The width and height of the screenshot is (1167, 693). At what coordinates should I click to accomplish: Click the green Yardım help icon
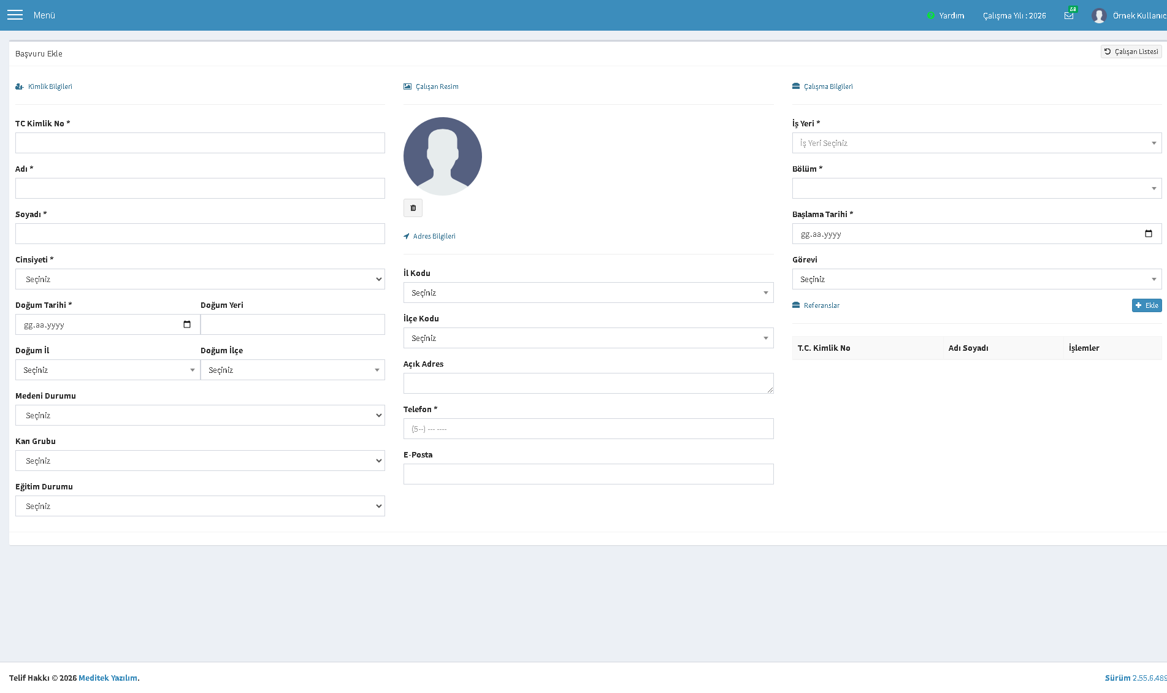point(930,15)
